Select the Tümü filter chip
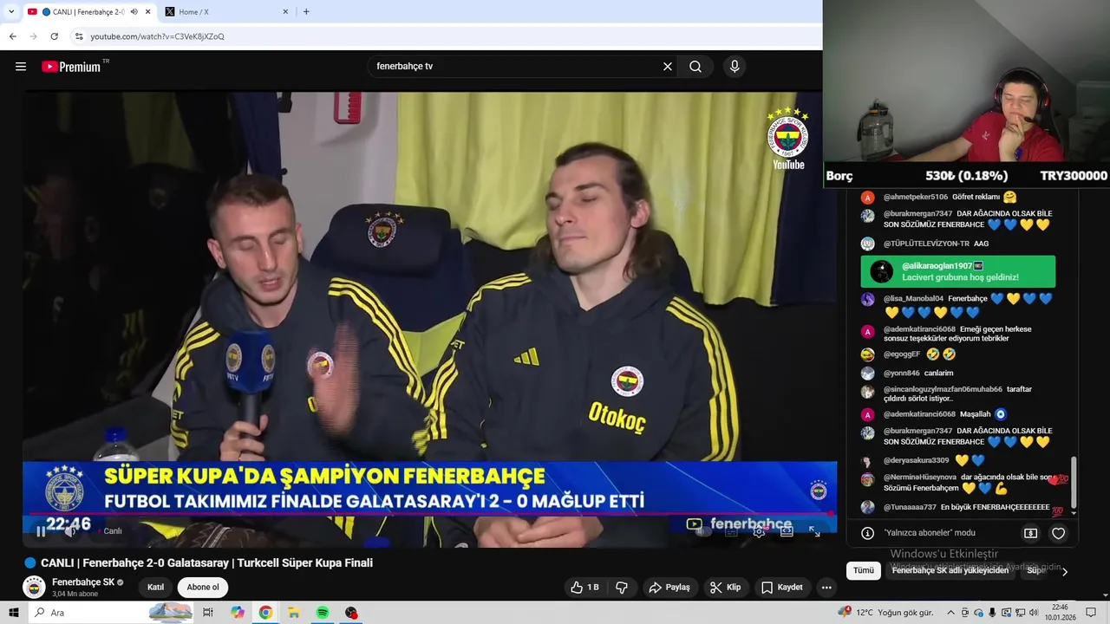Viewport: 1110px width, 624px height. click(x=864, y=570)
